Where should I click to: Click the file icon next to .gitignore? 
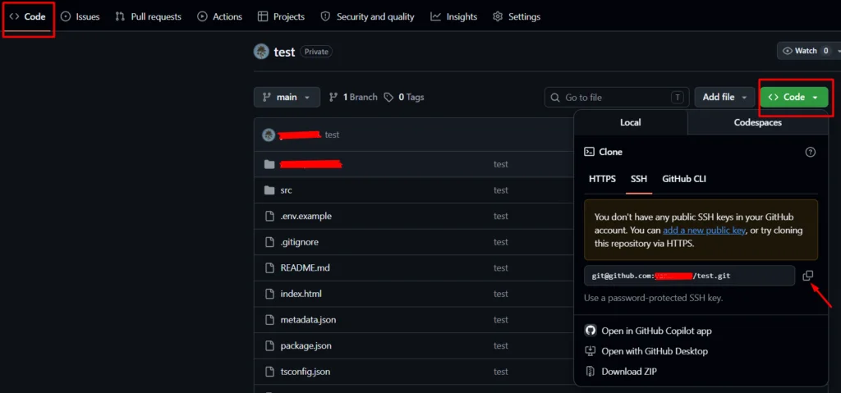click(x=269, y=242)
